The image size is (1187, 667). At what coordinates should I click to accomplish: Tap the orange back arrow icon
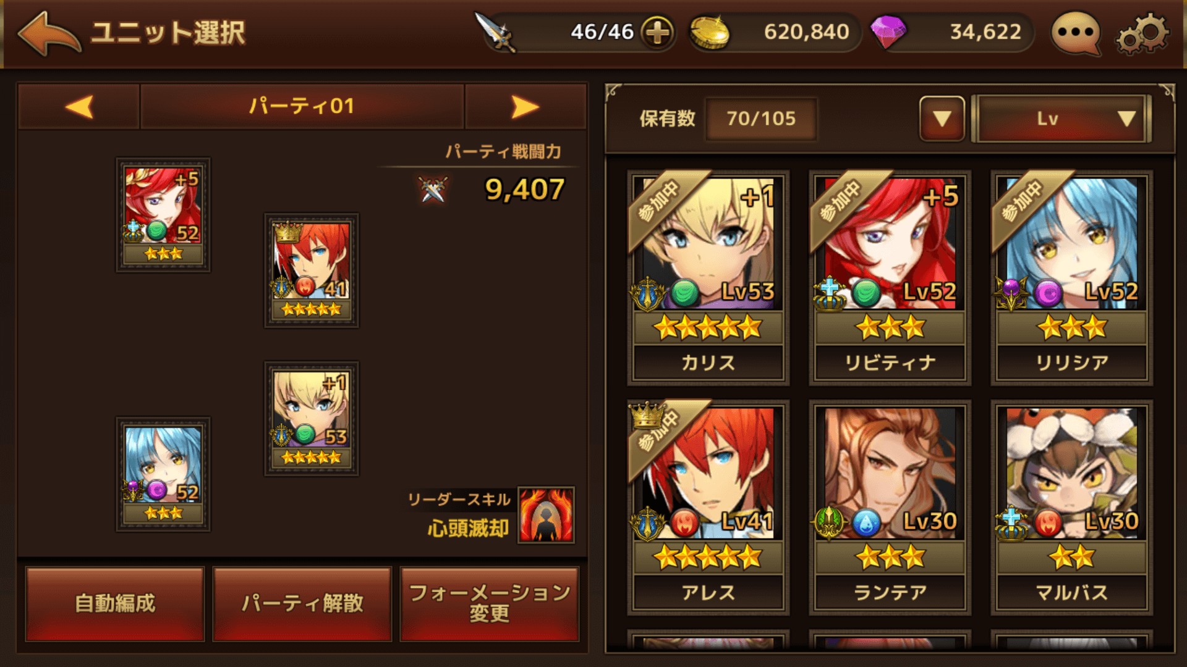[49, 33]
